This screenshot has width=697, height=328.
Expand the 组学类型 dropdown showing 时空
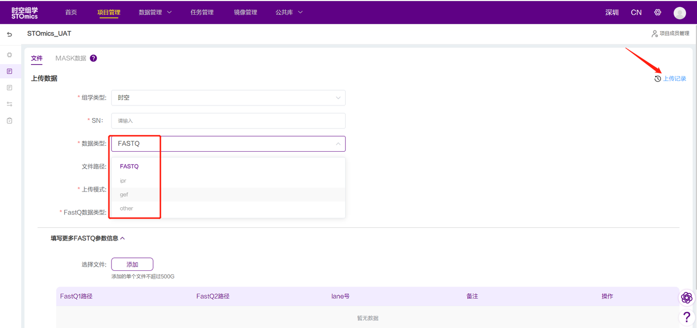[x=228, y=98]
